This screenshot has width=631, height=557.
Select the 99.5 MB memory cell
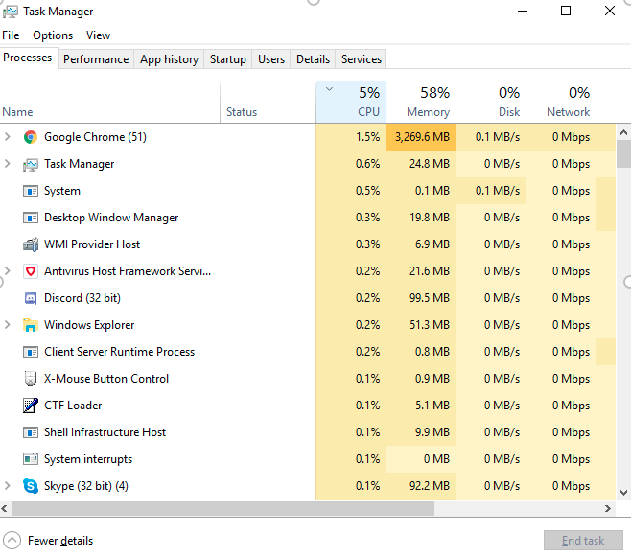coord(421,298)
